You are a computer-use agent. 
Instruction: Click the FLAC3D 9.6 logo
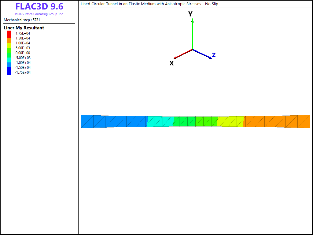[39, 6]
